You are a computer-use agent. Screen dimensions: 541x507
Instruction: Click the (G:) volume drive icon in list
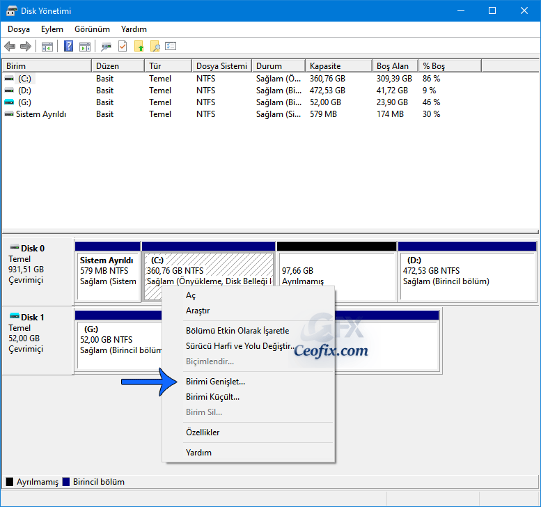(9, 102)
